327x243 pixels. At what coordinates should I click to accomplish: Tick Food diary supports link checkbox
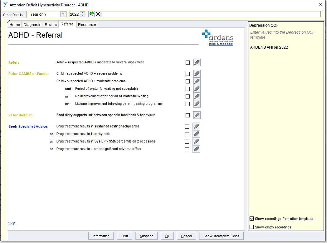[x=188, y=115]
